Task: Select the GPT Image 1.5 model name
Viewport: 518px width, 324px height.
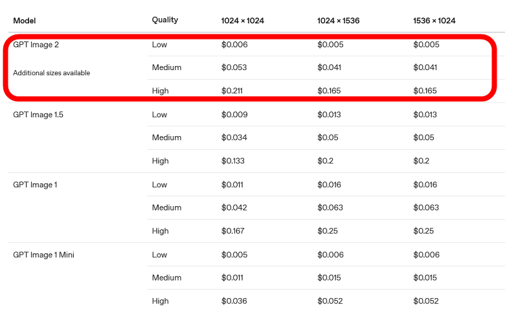Action: [38, 115]
